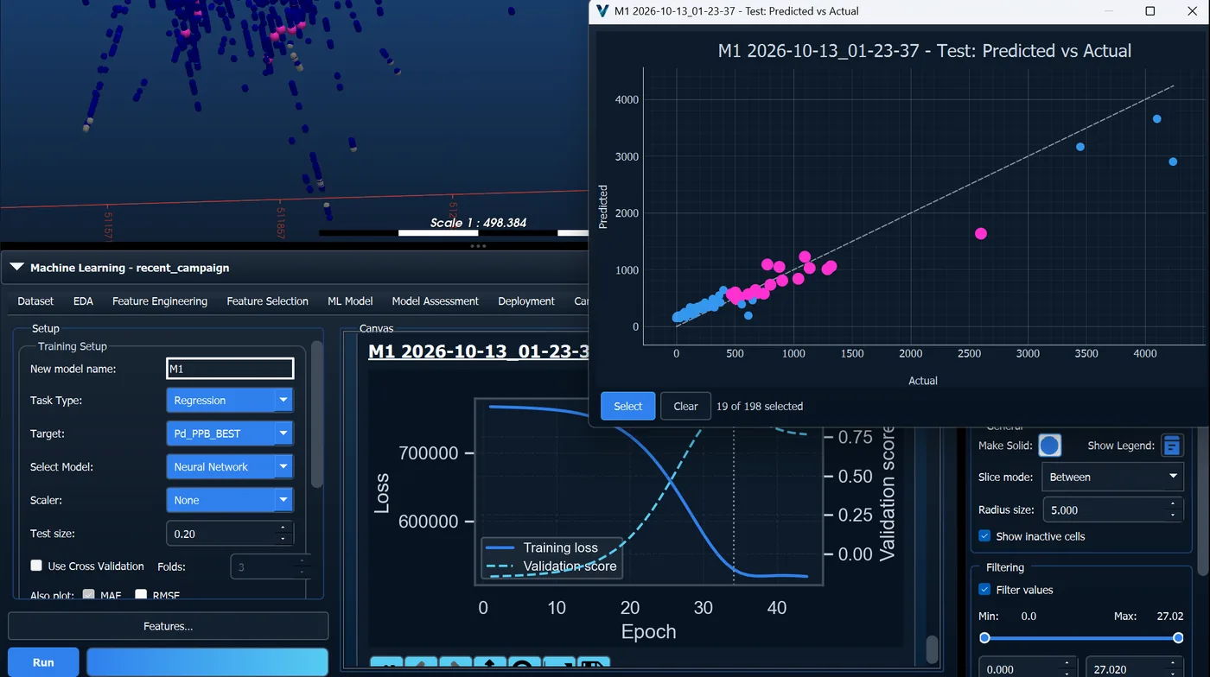Click the Setup panel vertical scrollbar
This screenshot has height=677, width=1210.
tap(317, 414)
